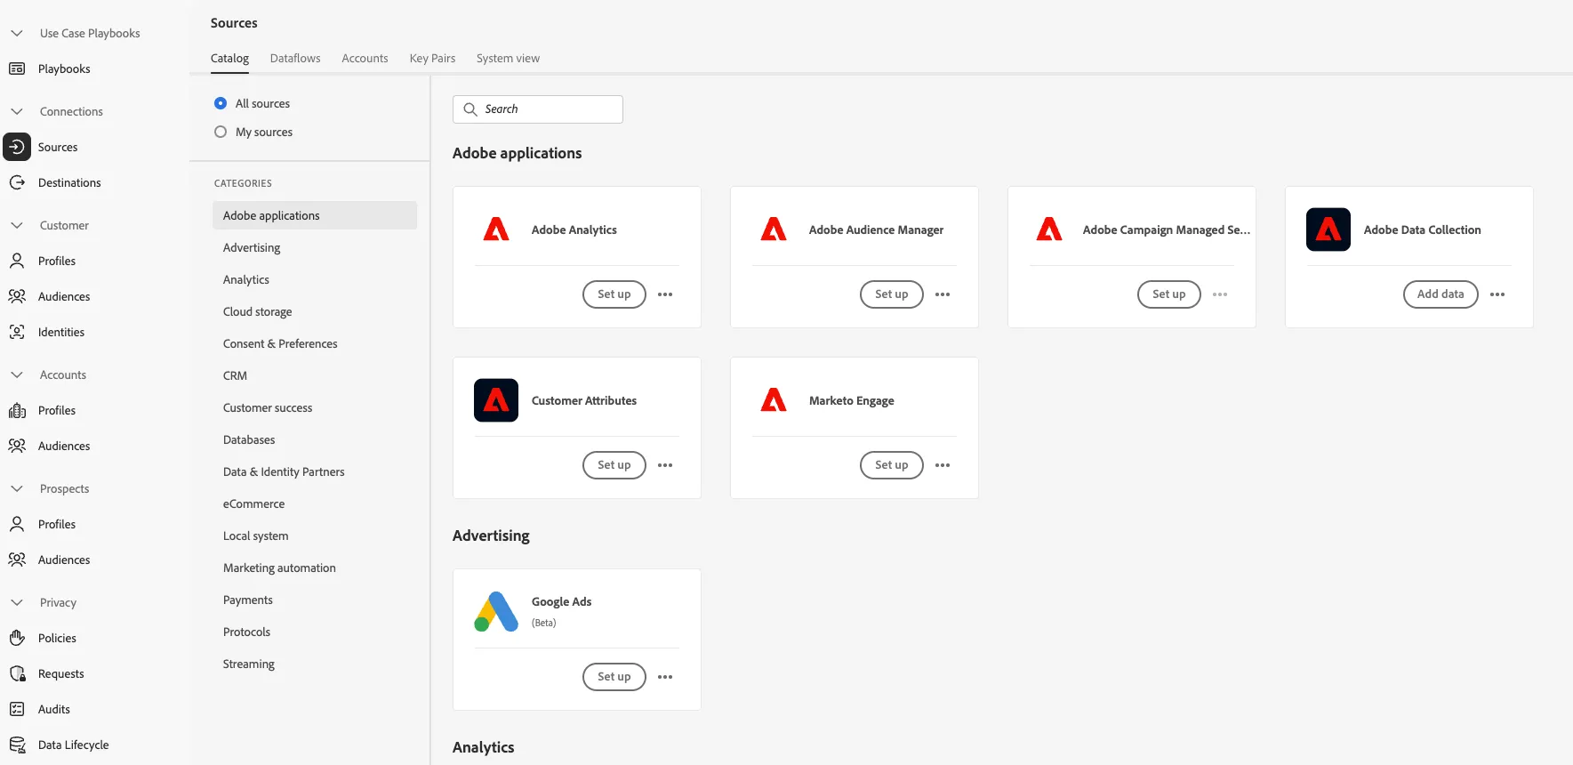Select the Cloud storage category
This screenshot has height=765, width=1573.
pyautogui.click(x=315, y=311)
